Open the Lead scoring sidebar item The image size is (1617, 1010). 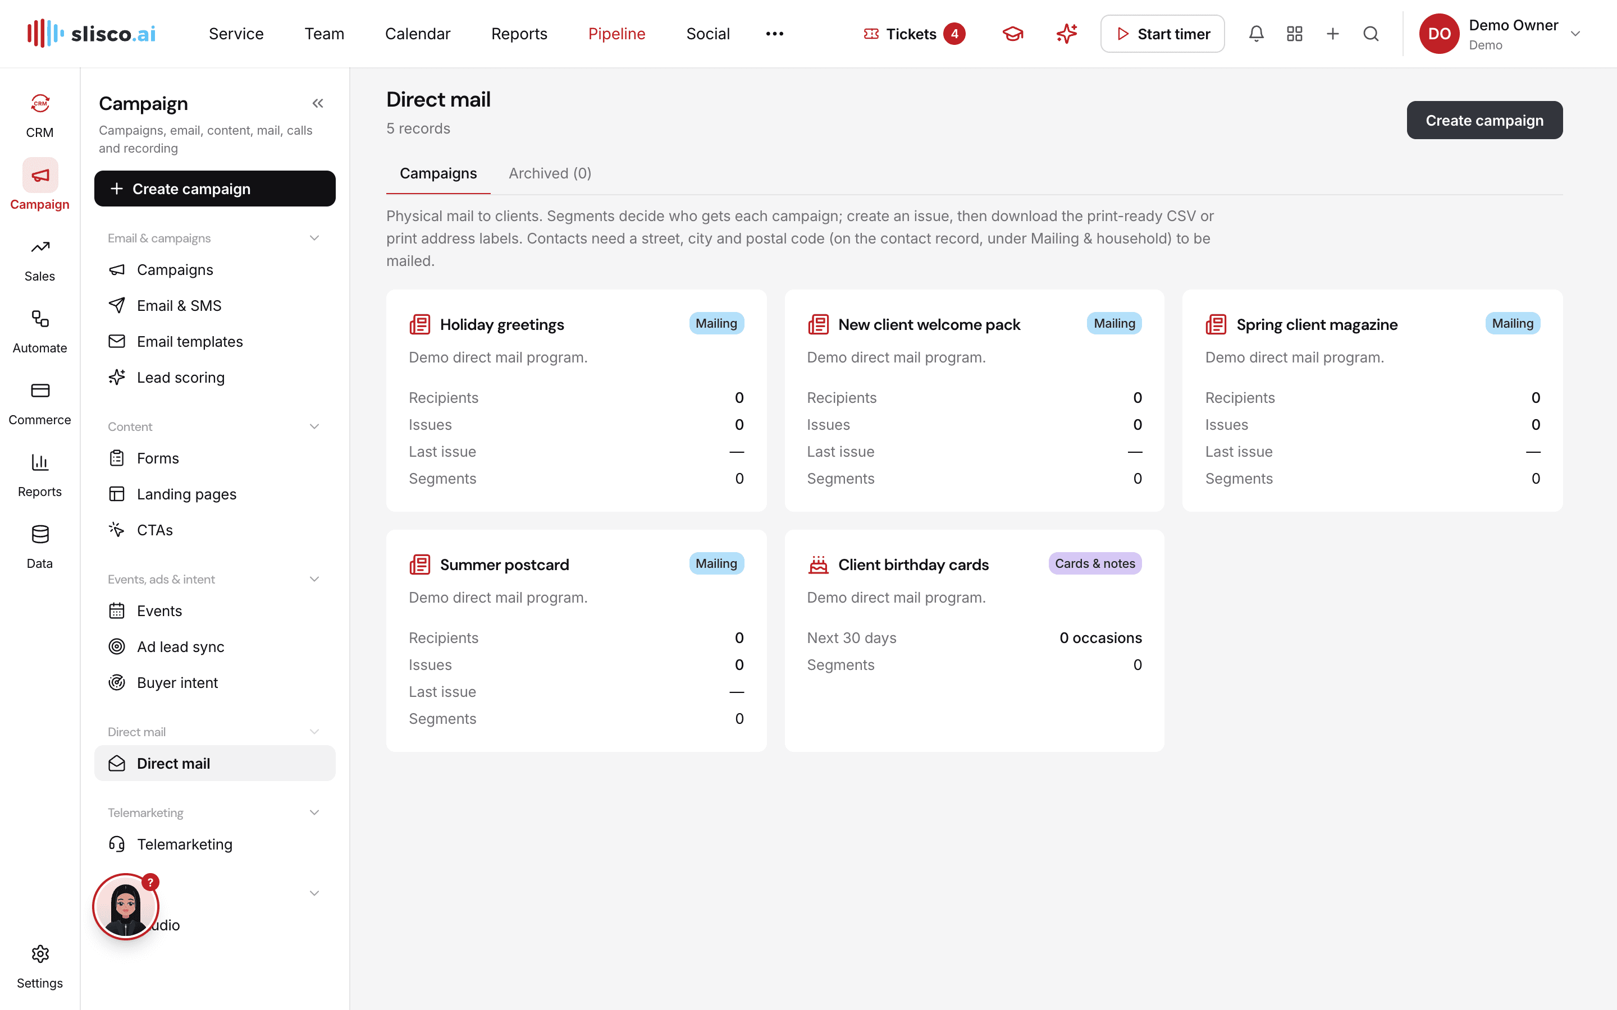(214, 378)
